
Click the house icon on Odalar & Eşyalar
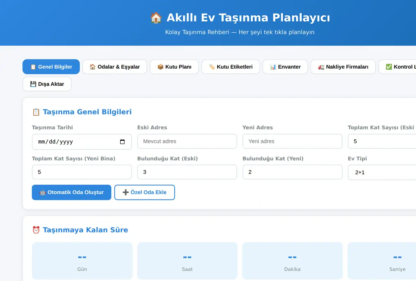coord(93,67)
